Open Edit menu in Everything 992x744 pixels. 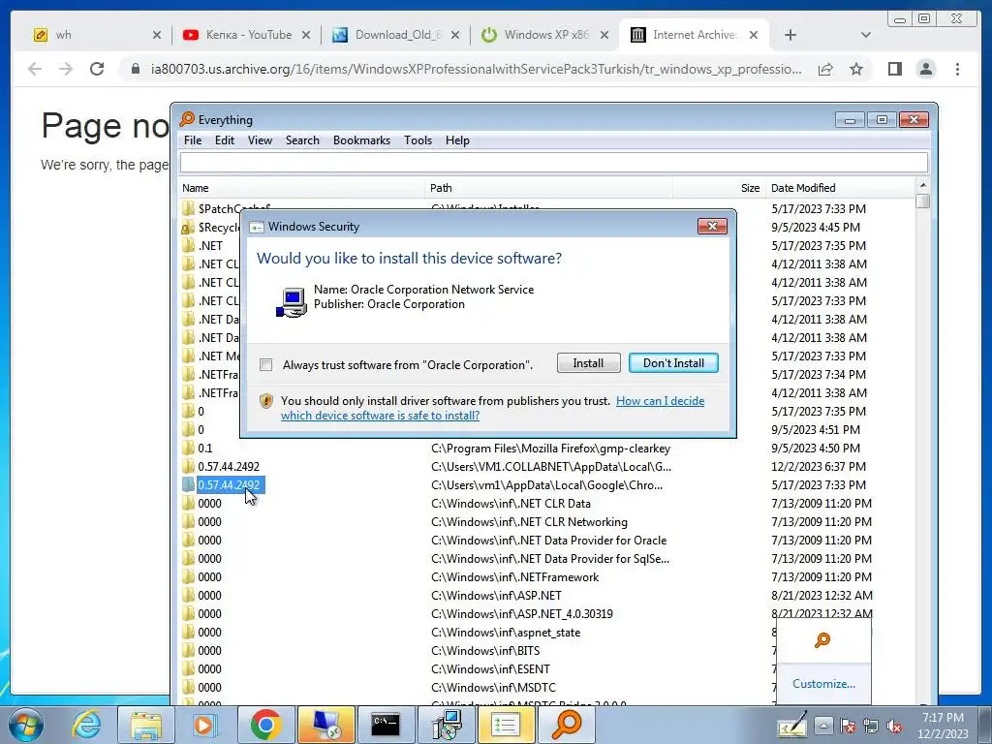pos(224,140)
